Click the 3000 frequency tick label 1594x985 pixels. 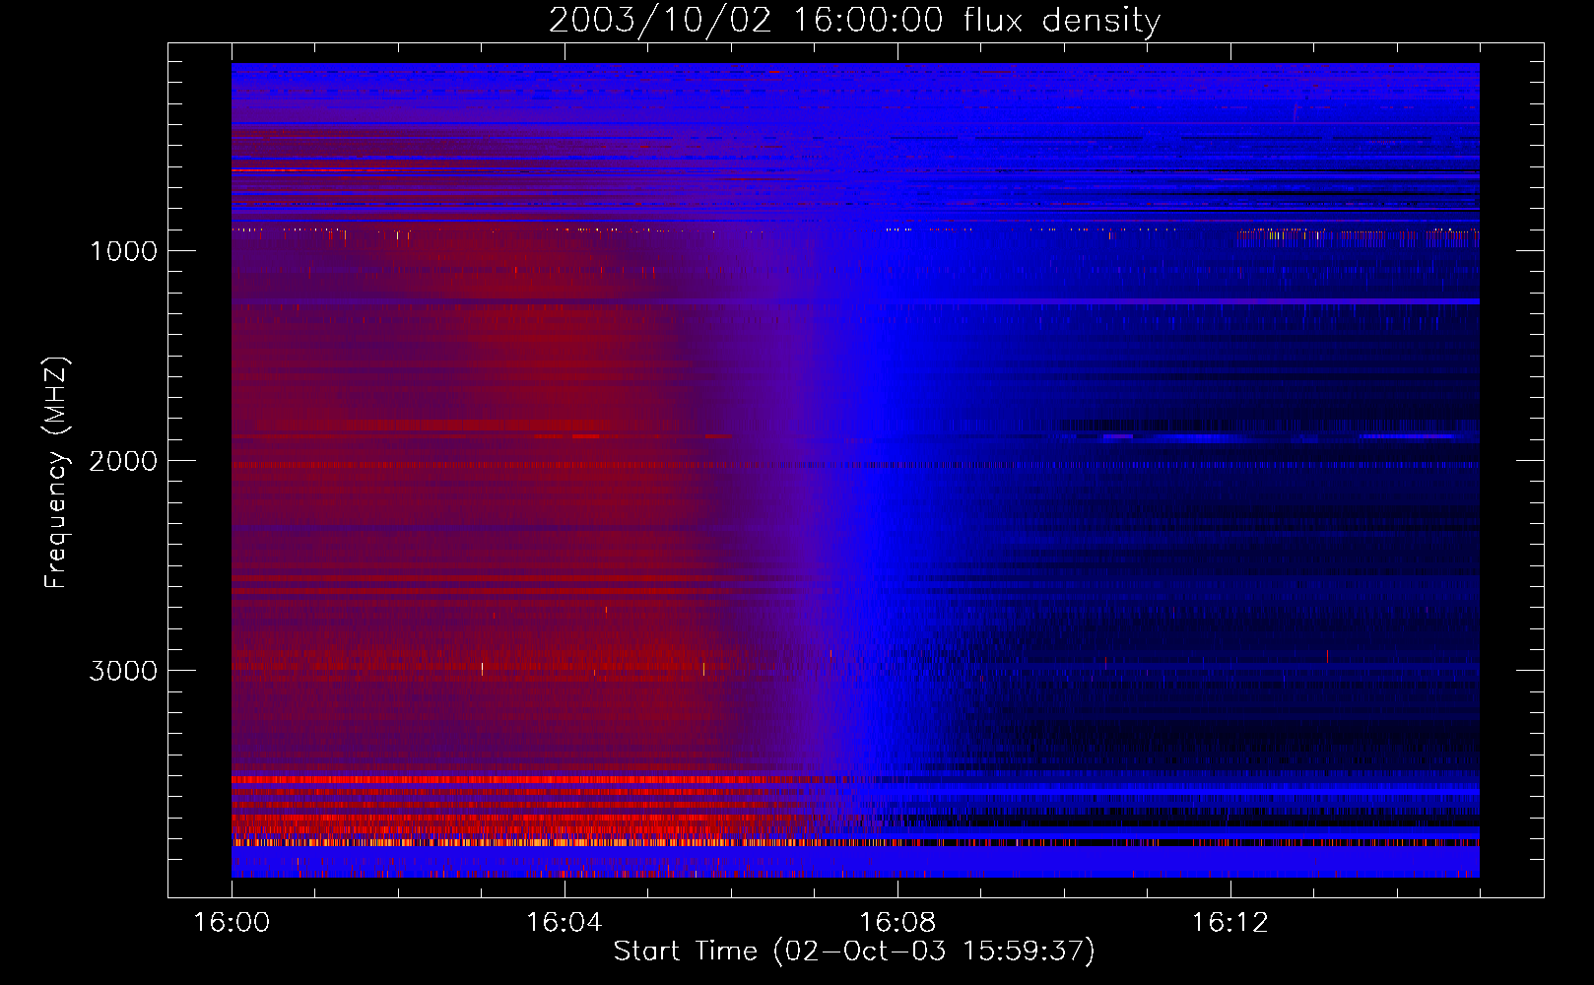point(123,671)
